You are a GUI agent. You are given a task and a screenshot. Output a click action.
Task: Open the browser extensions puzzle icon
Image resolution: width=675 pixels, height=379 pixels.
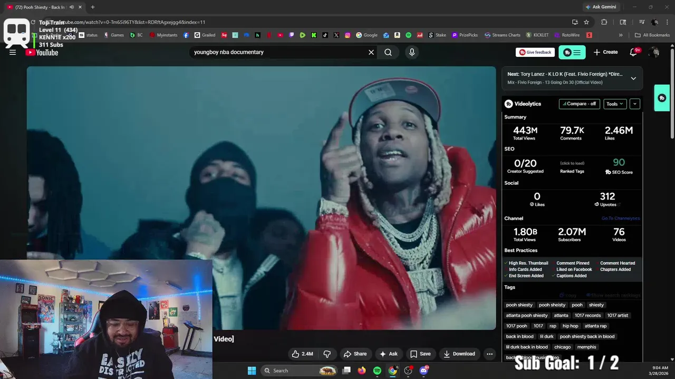(604, 22)
